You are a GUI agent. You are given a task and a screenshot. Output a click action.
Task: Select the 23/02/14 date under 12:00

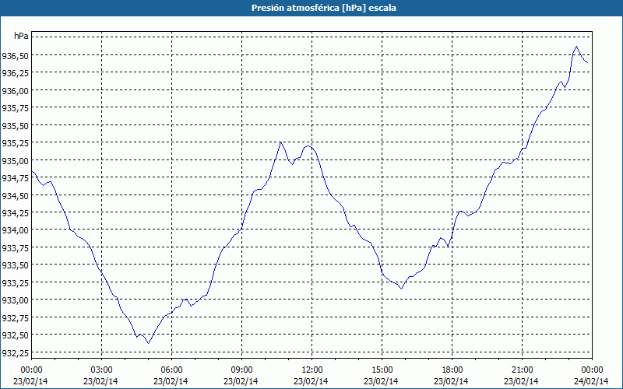click(311, 381)
